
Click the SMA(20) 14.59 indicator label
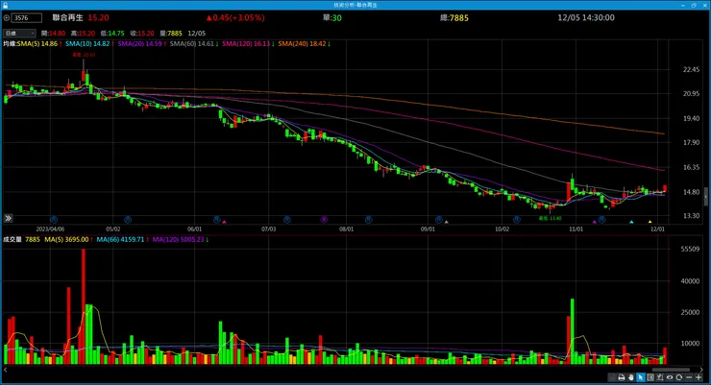click(x=140, y=44)
